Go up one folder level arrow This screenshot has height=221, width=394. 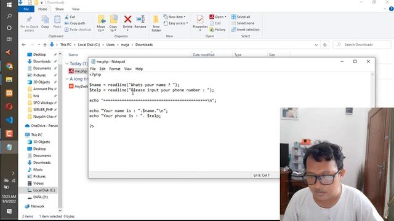pyautogui.click(x=45, y=45)
